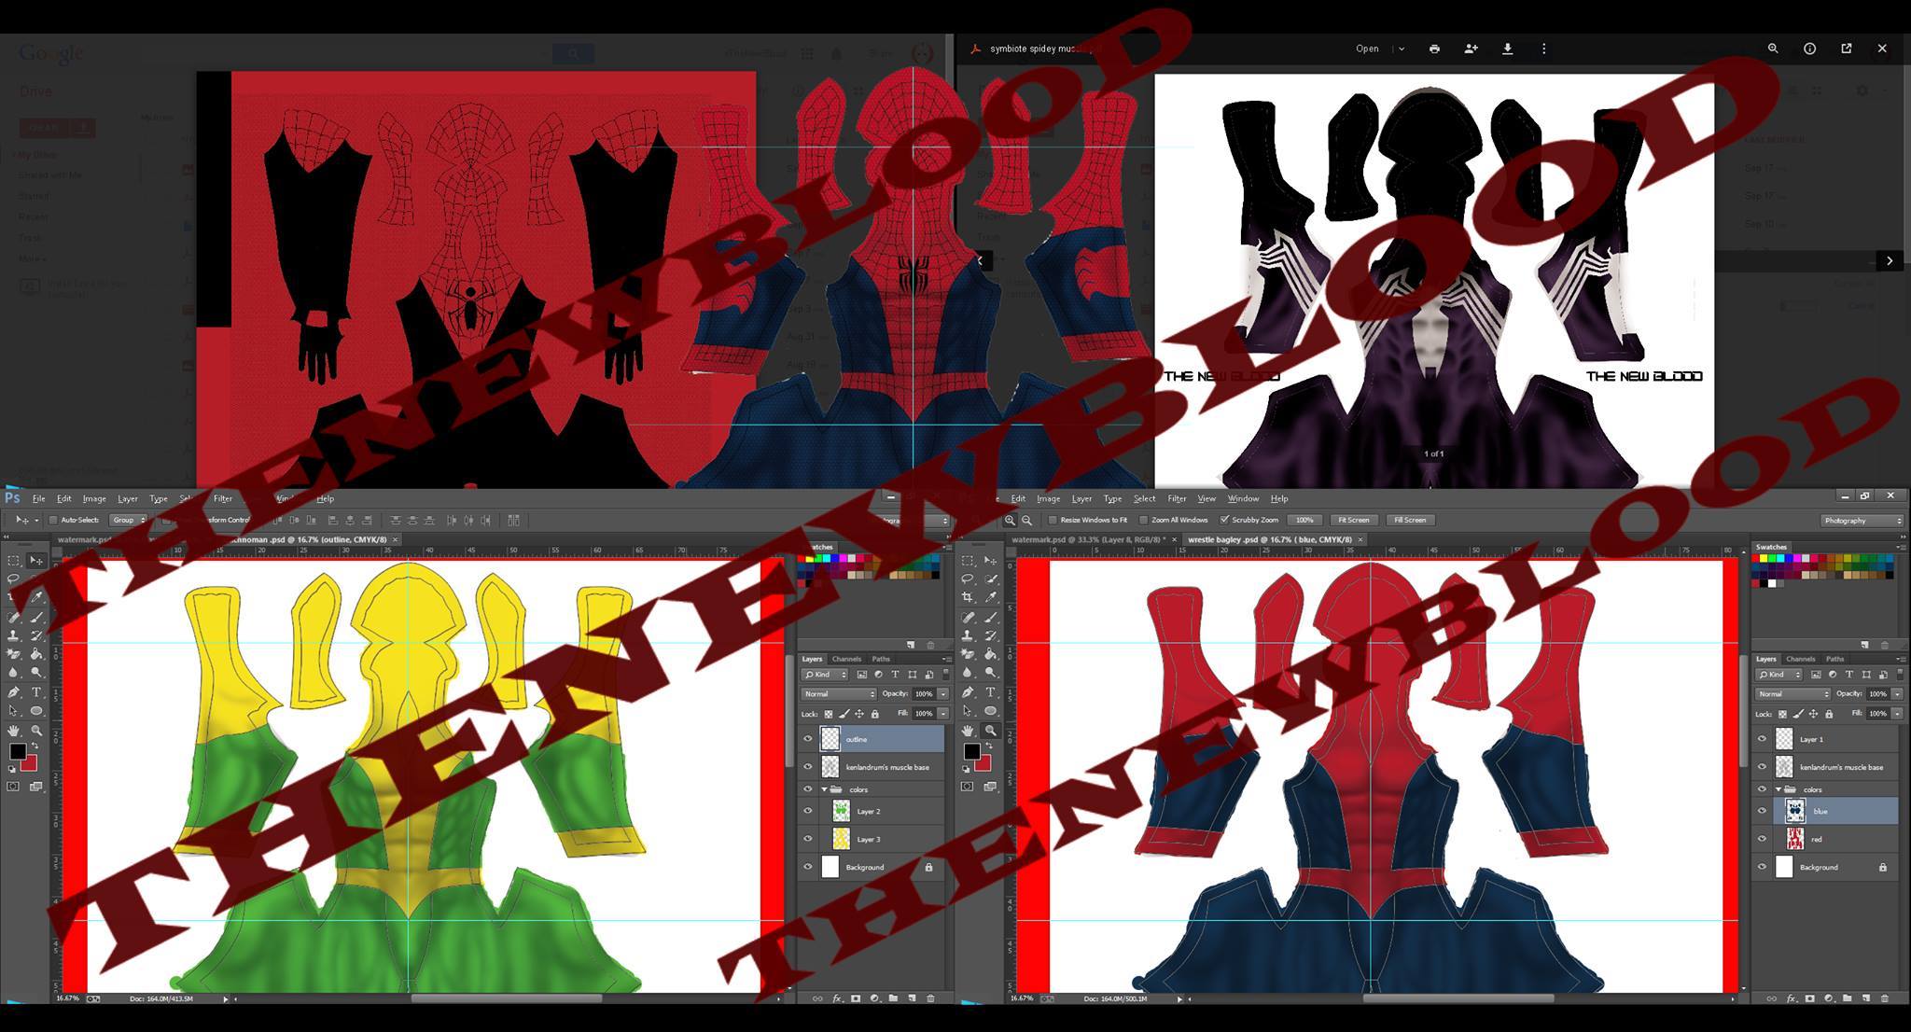Click zoom-out magnifier in right options bar
Viewport: 1911px width, 1032px height.
click(x=1026, y=520)
